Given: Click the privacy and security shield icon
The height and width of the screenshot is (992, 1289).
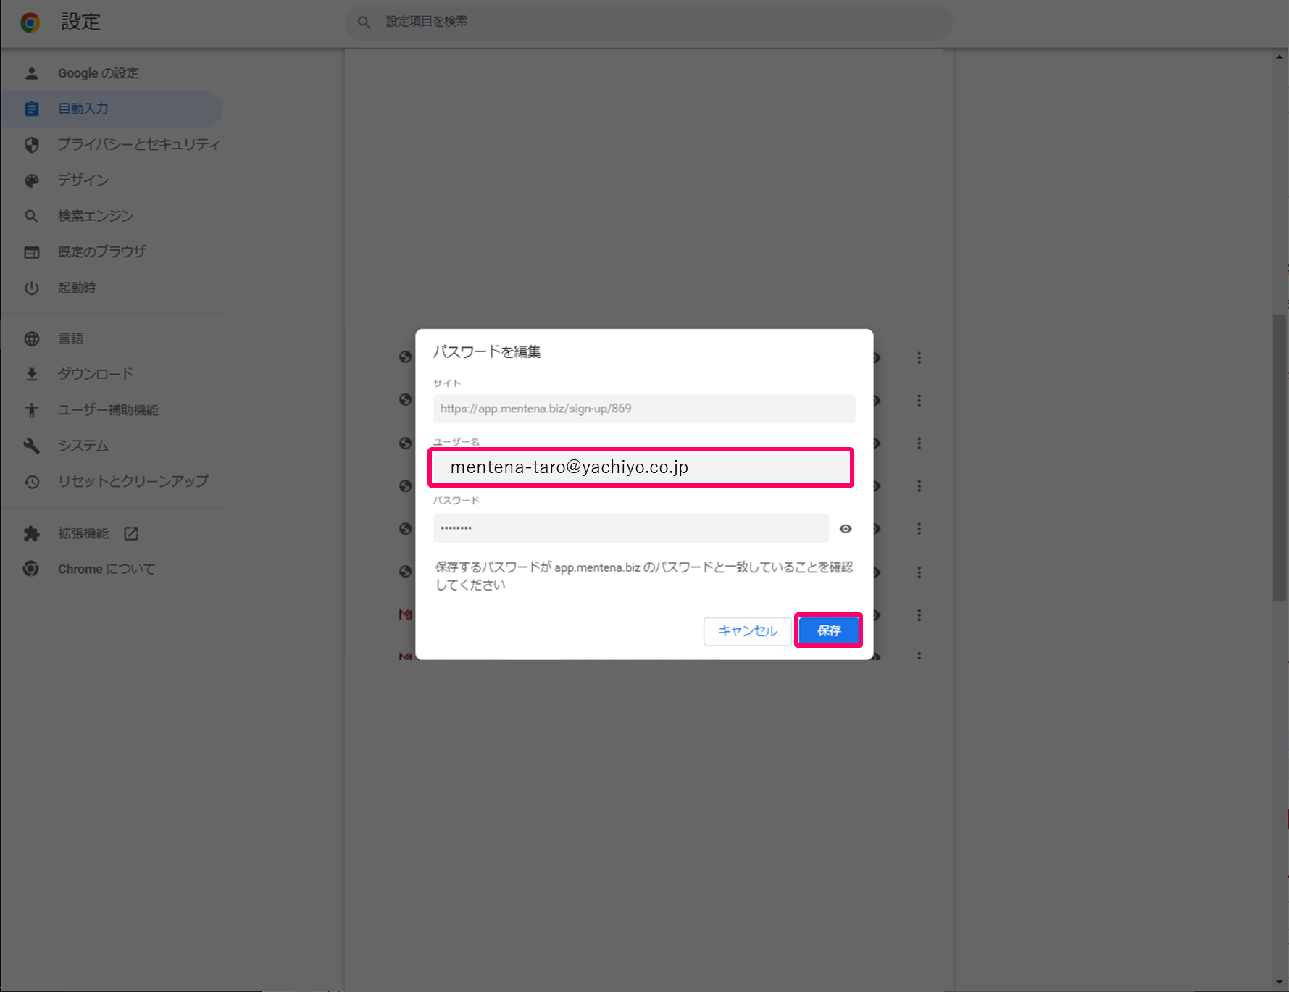Looking at the screenshot, I should tap(32, 144).
